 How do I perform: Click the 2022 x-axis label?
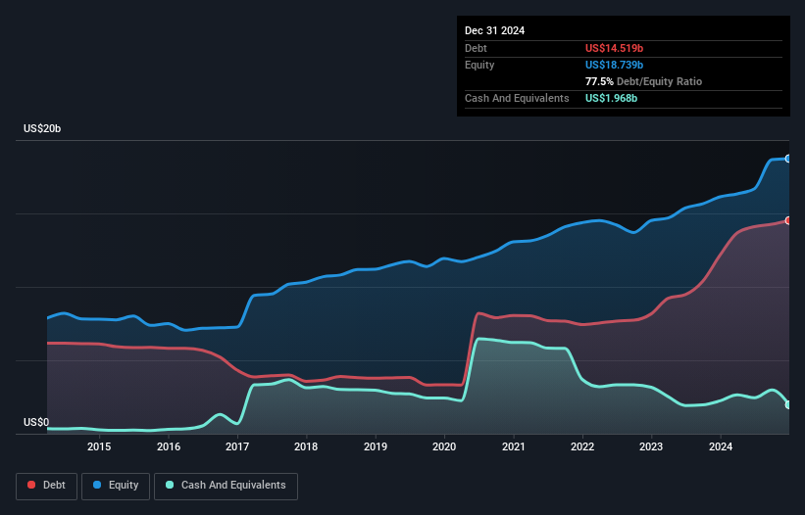pos(582,446)
